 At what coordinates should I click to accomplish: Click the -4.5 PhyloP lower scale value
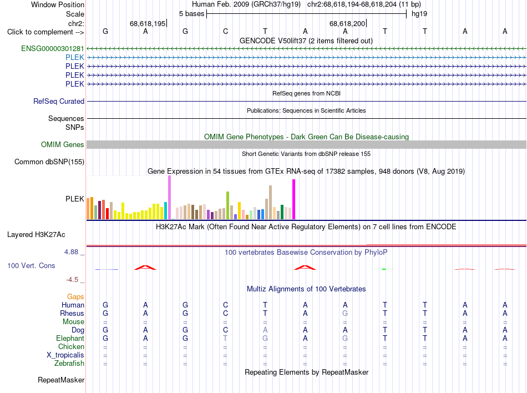click(72, 280)
